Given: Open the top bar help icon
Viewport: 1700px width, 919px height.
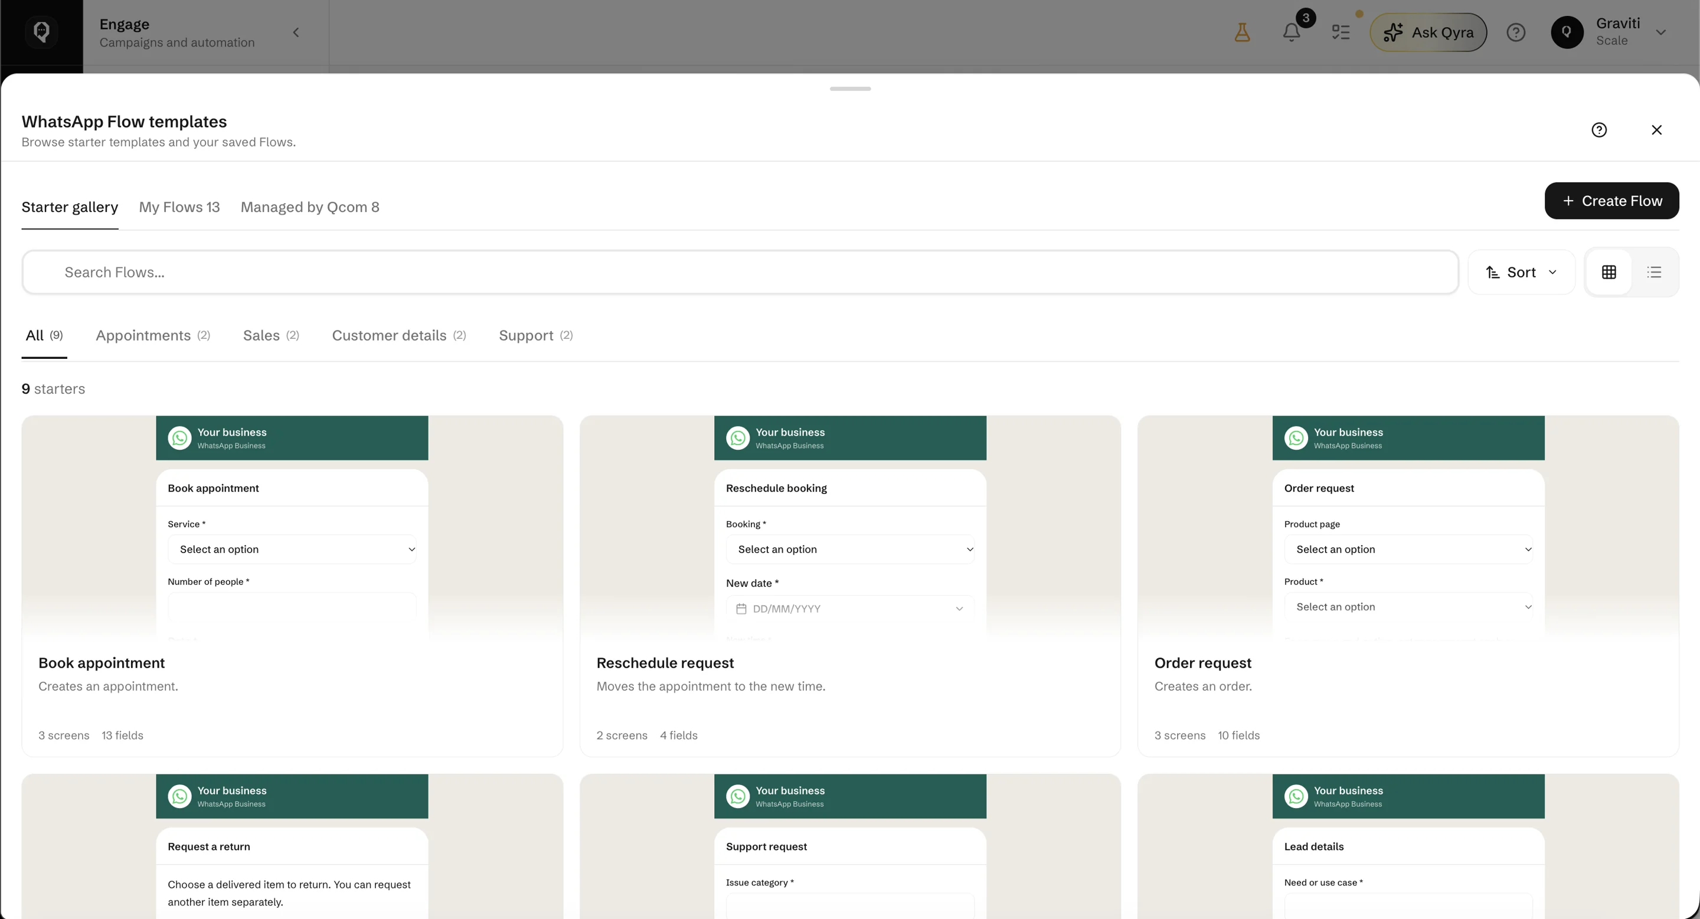Looking at the screenshot, I should coord(1516,32).
